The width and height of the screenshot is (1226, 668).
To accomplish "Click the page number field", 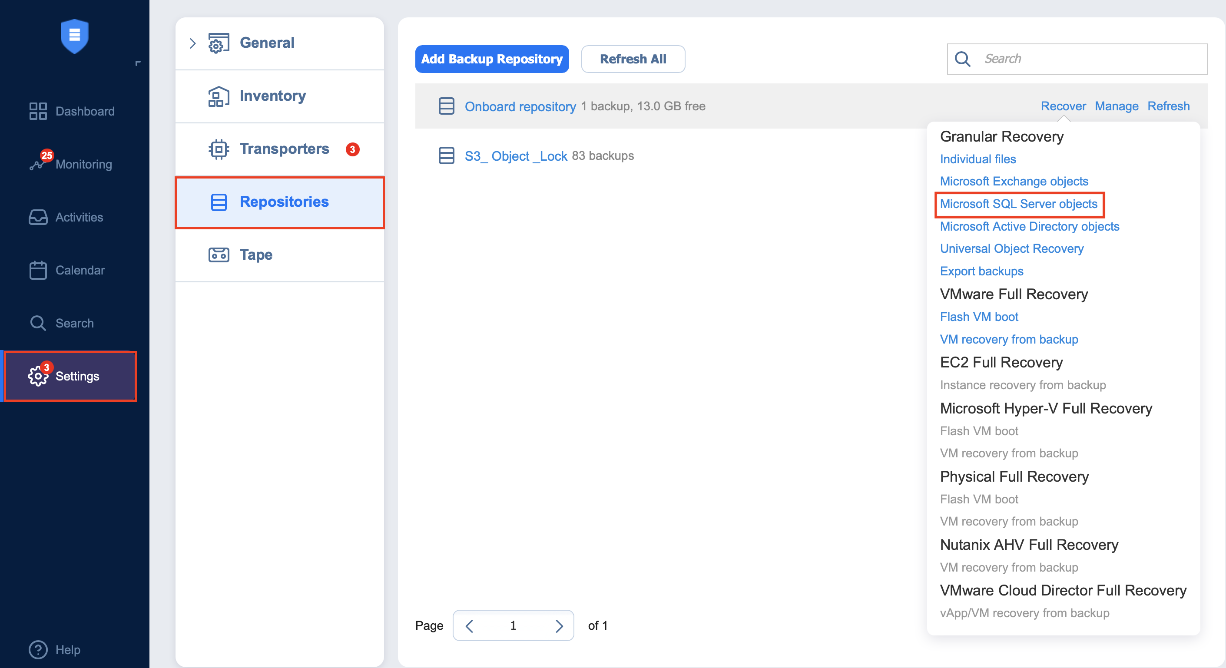I will [513, 626].
